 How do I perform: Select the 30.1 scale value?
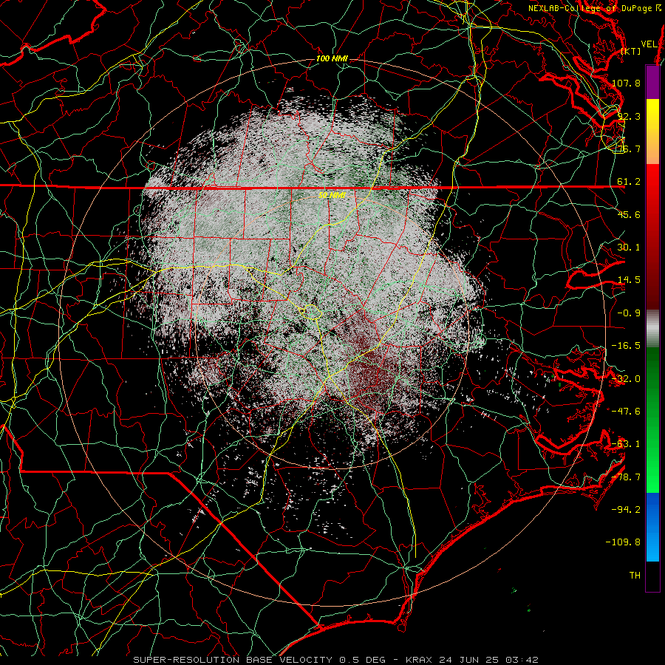629,248
